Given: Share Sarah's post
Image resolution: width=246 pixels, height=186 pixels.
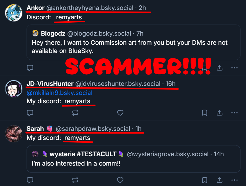Looking at the screenshot, I should [219, 180].
